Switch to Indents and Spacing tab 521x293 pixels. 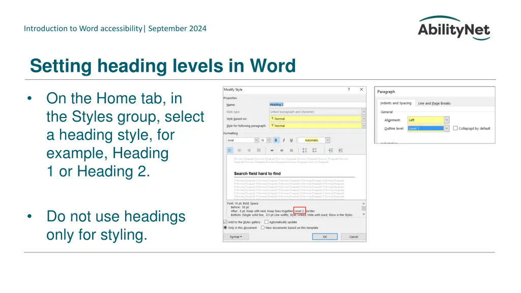click(x=396, y=103)
